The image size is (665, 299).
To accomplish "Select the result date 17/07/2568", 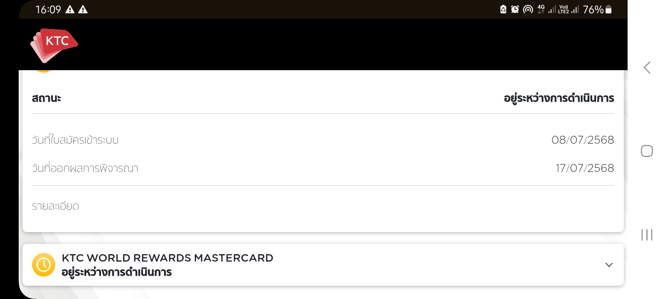I will point(585,168).
